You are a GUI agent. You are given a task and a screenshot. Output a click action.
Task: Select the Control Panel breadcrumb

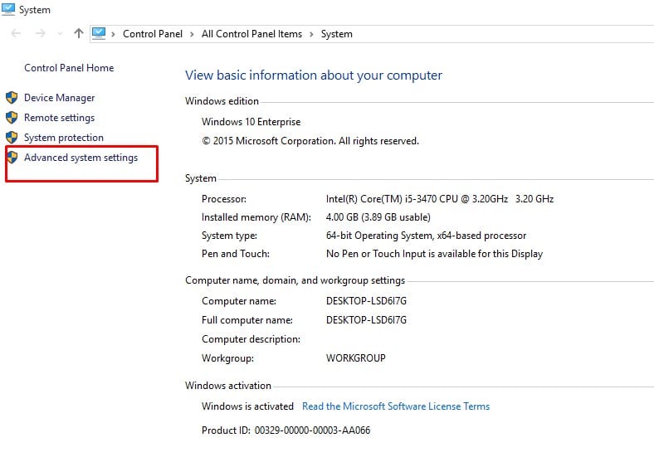pos(154,34)
